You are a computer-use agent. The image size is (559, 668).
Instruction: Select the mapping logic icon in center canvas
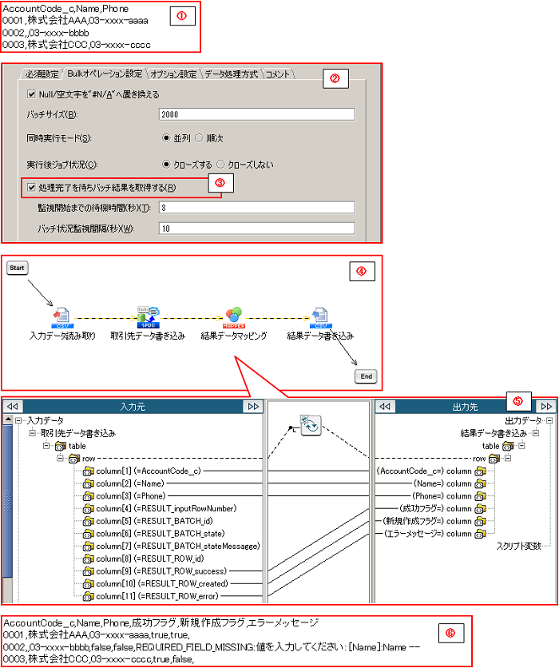(x=310, y=425)
